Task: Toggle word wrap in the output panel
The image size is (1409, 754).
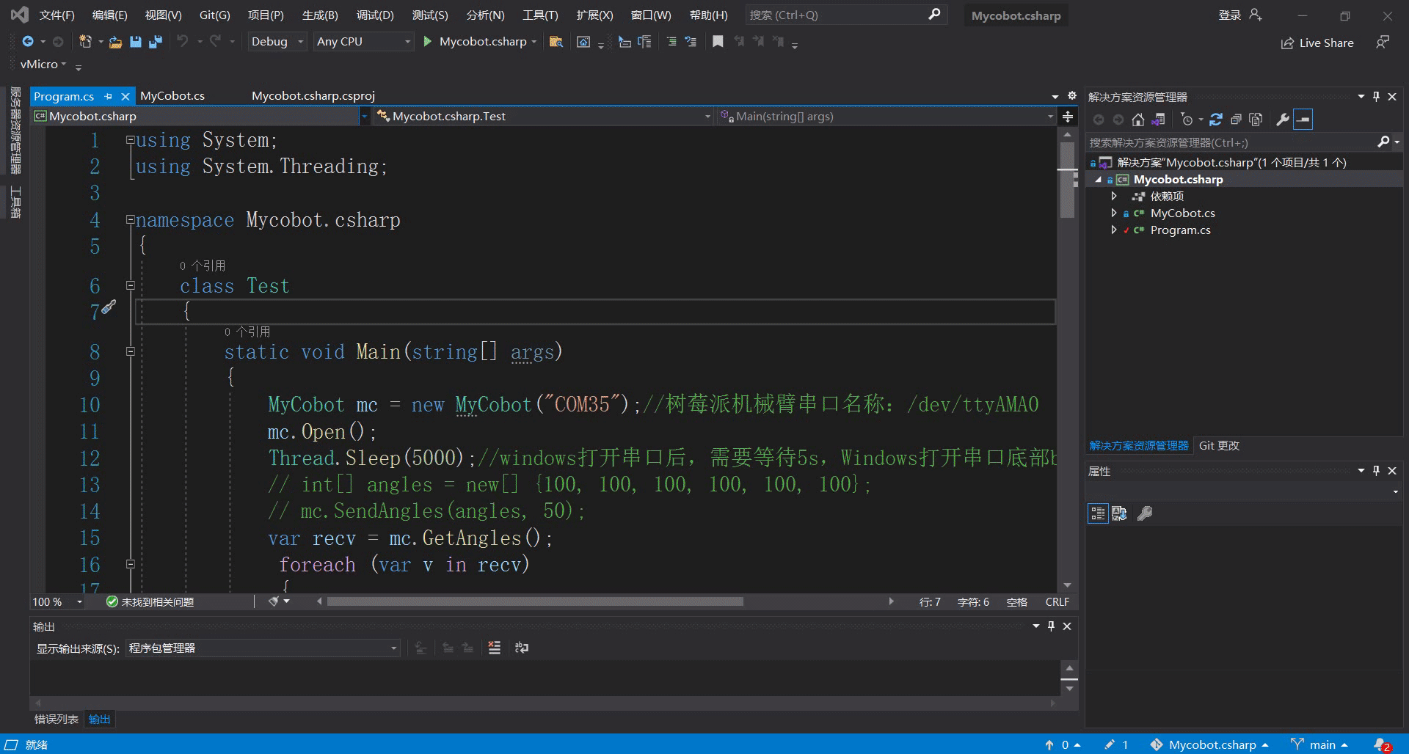Action: [522, 648]
